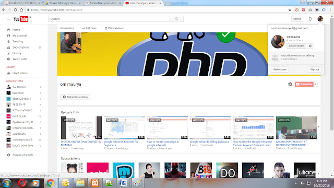Open the notifications bell

point(310,19)
